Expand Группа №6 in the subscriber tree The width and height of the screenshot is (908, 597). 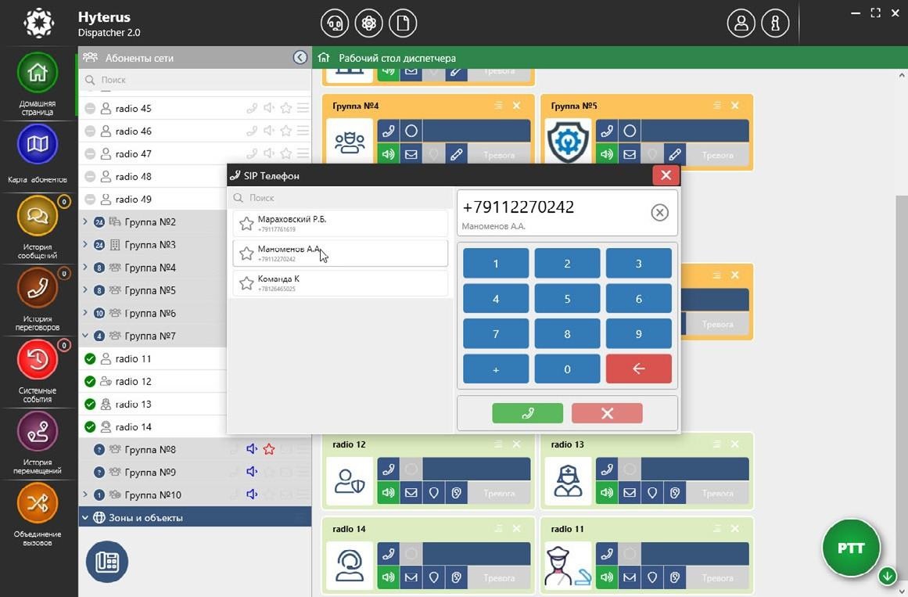pos(85,312)
